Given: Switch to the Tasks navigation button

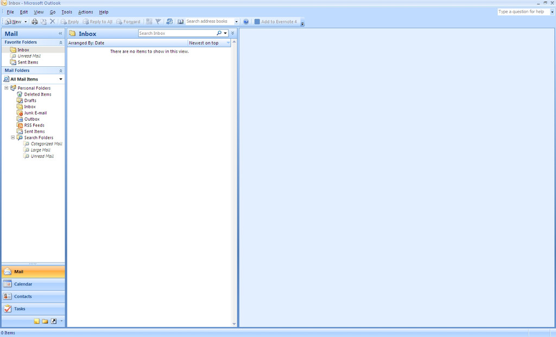Looking at the screenshot, I should 33,309.
